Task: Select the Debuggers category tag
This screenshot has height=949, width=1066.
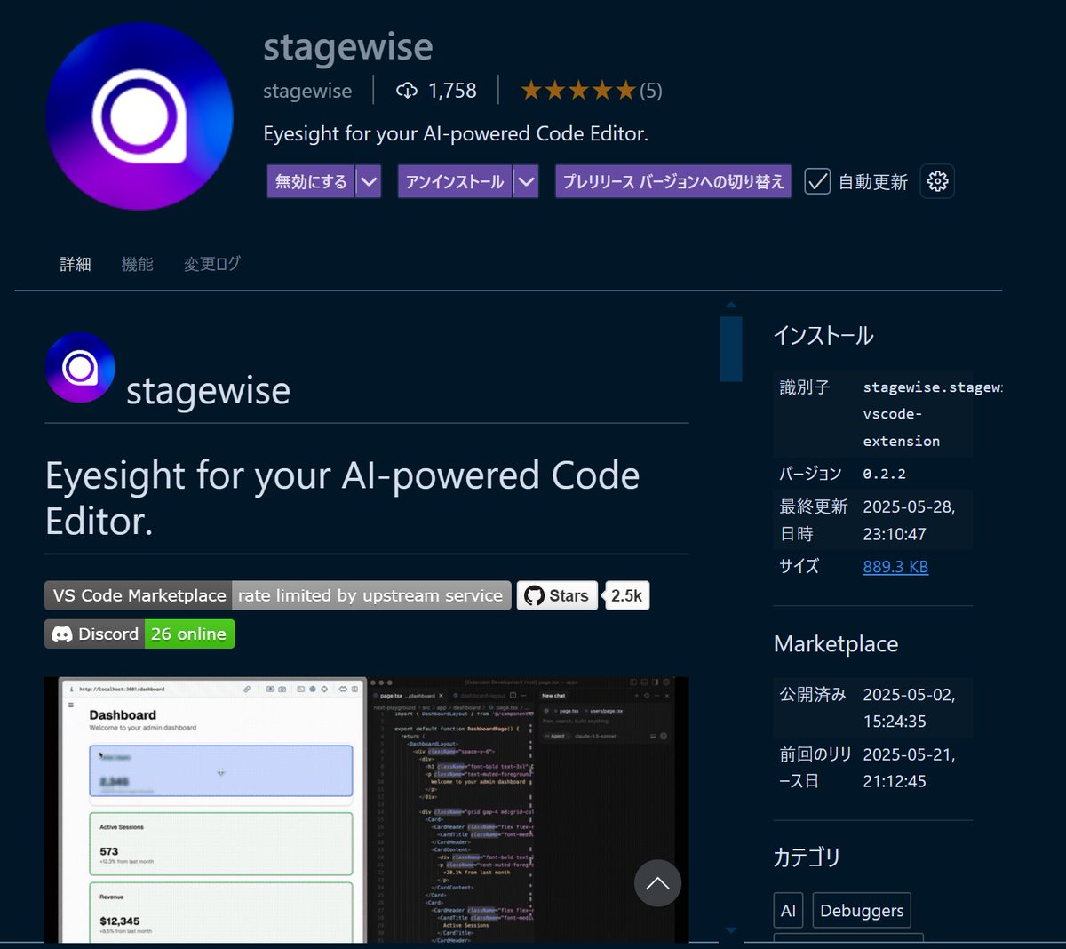Action: 862,911
